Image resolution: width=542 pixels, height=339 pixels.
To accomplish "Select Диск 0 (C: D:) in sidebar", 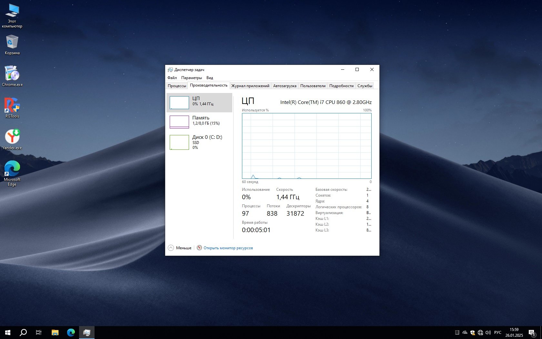I will coord(199,142).
